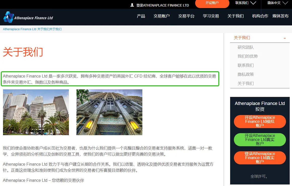Viewport: 292px width, 186px height.
Task: Open the 机构合作 navigation menu
Action: (x=260, y=16)
